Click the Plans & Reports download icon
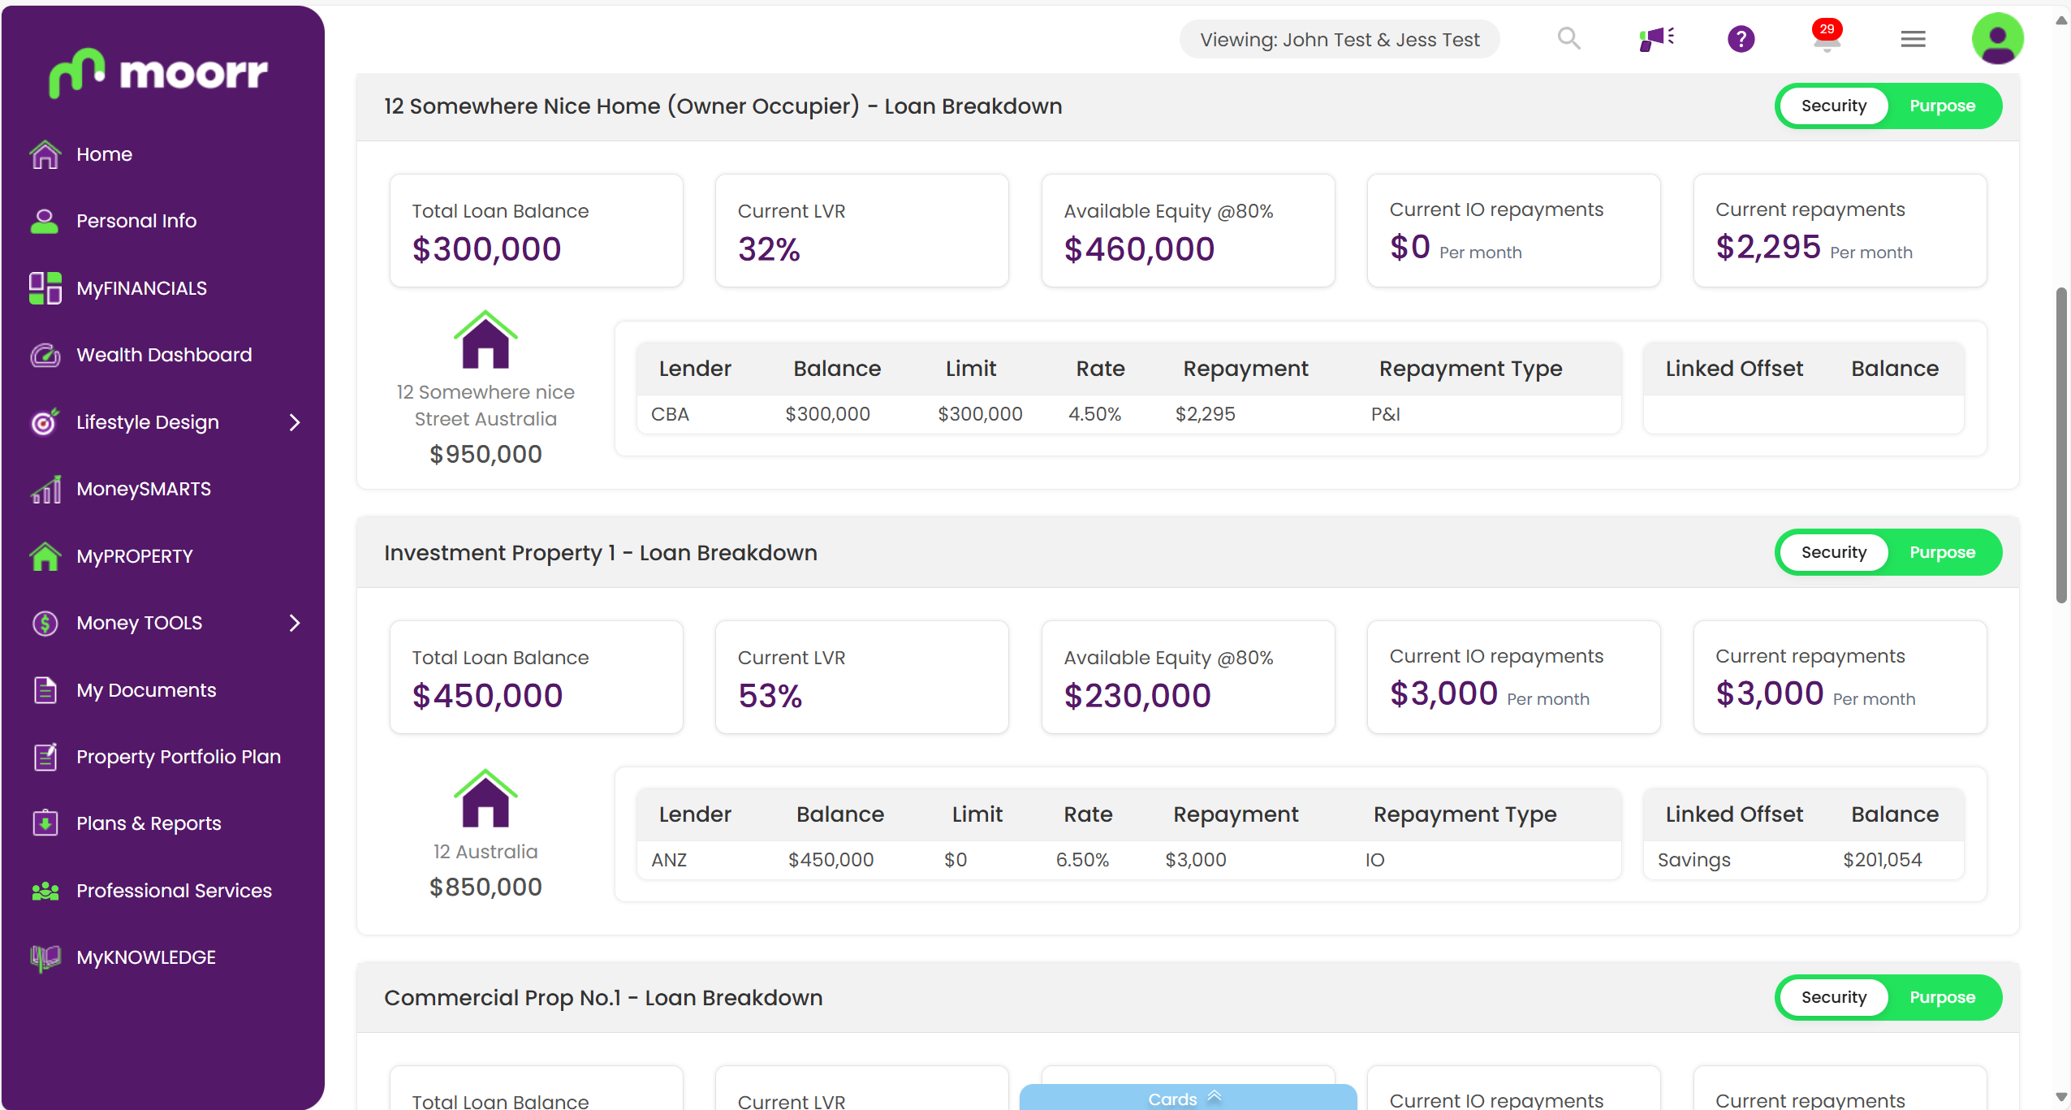2071x1110 pixels. coord(45,823)
